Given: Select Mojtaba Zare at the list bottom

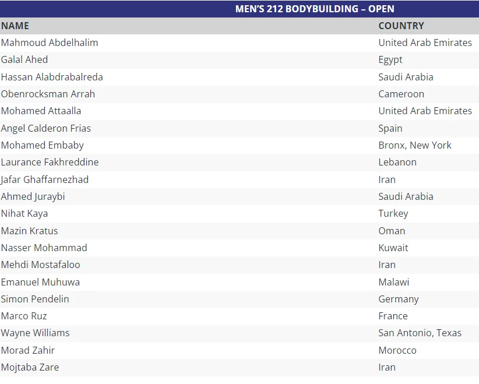Looking at the screenshot, I should [30, 367].
